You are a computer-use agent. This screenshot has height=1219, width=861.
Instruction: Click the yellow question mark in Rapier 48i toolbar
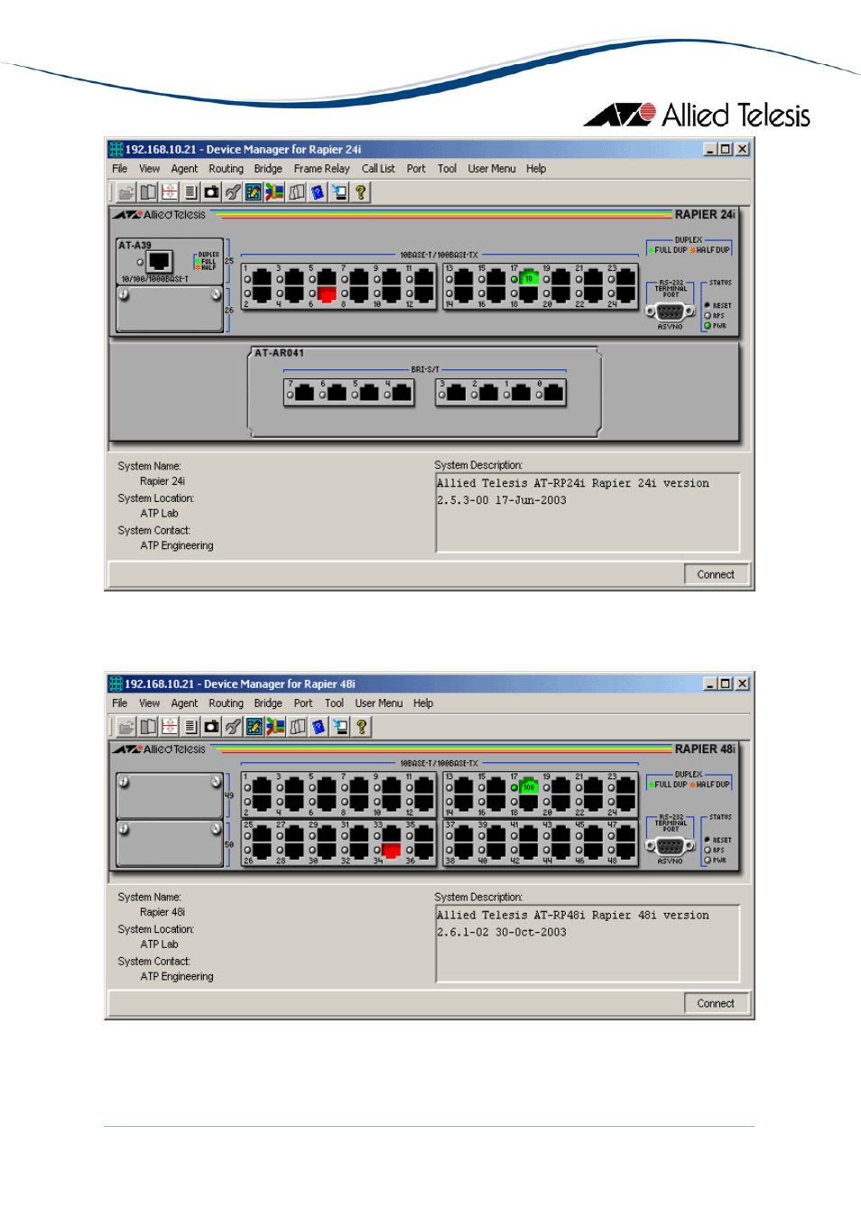tap(362, 727)
